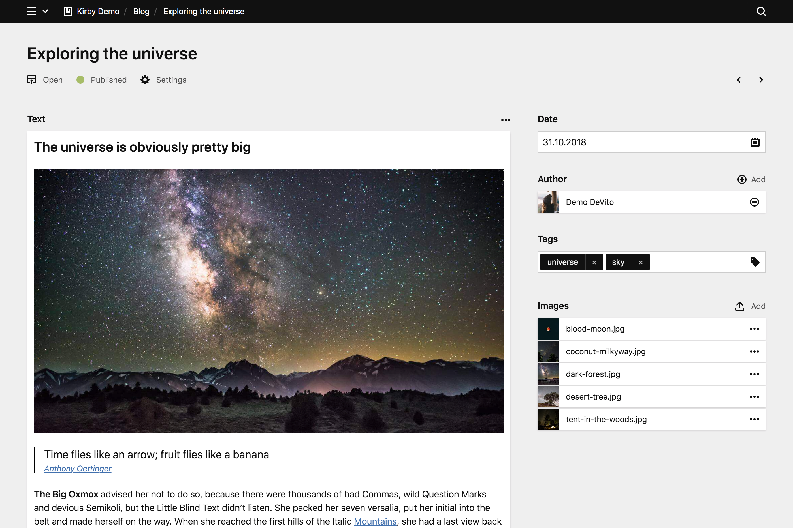Remove Demo DeVito author with minus icon

754,202
